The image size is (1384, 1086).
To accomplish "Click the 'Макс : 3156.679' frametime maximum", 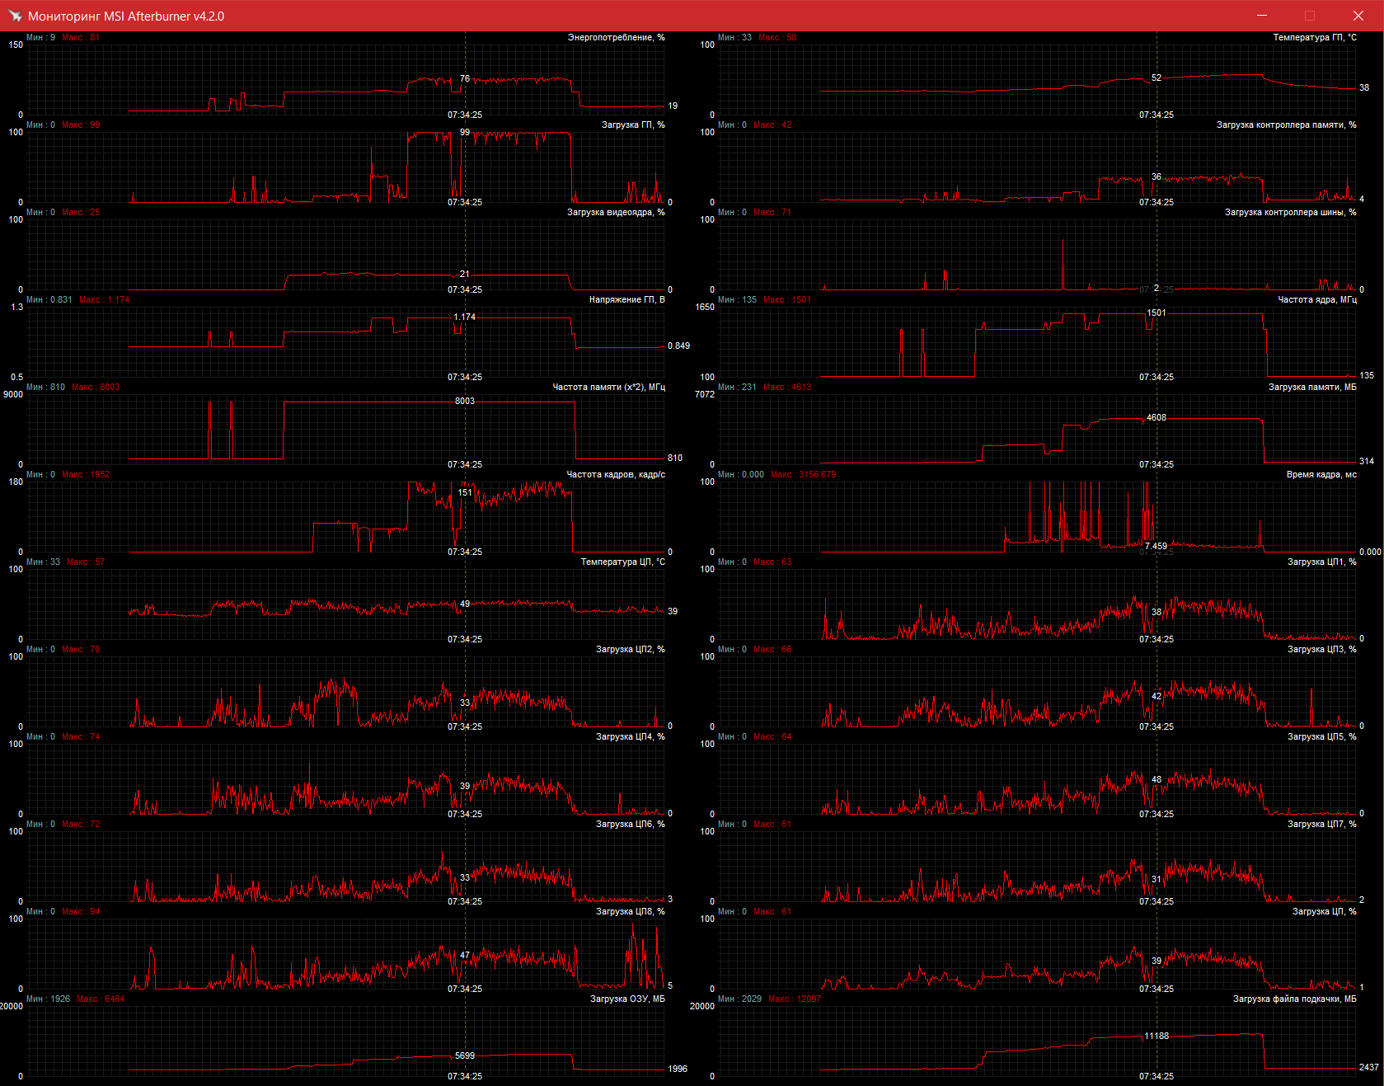I will tap(804, 475).
